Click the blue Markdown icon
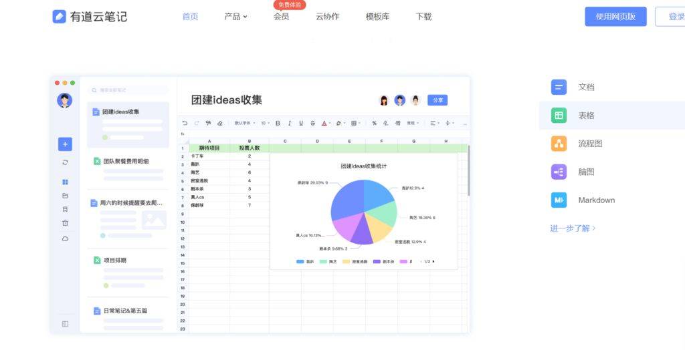Screen dimensions: 685x350 coord(559,200)
